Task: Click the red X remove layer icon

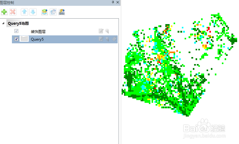Action: 13,12
